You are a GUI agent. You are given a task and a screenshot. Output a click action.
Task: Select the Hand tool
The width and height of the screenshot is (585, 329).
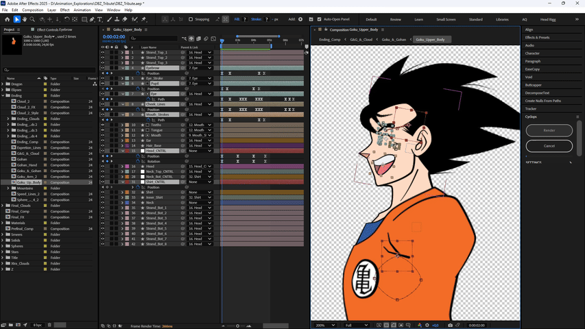tap(25, 19)
